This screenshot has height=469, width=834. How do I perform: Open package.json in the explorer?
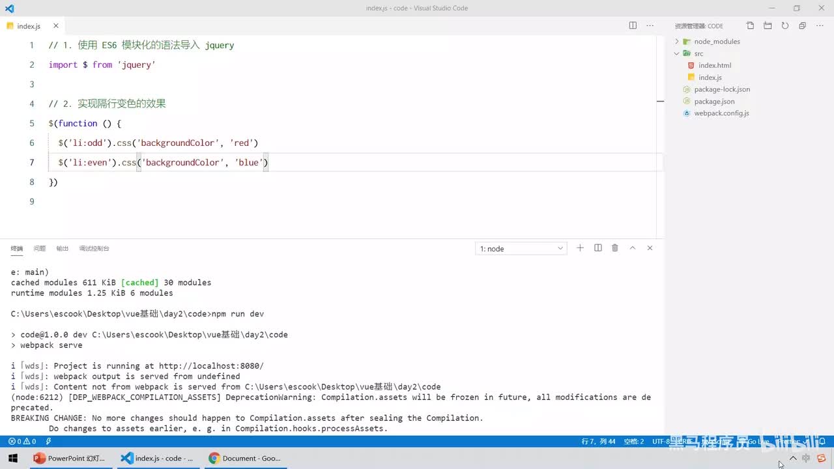[x=714, y=101]
